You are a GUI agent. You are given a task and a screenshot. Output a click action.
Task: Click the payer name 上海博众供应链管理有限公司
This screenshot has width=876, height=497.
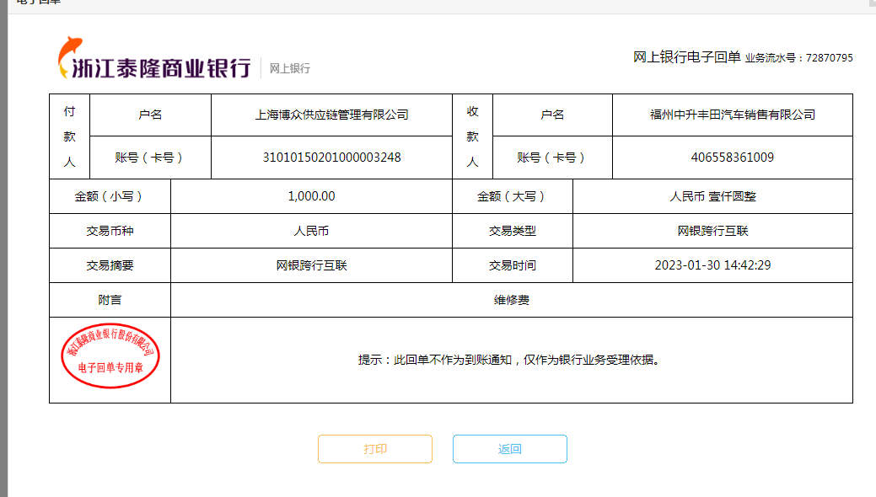click(331, 115)
